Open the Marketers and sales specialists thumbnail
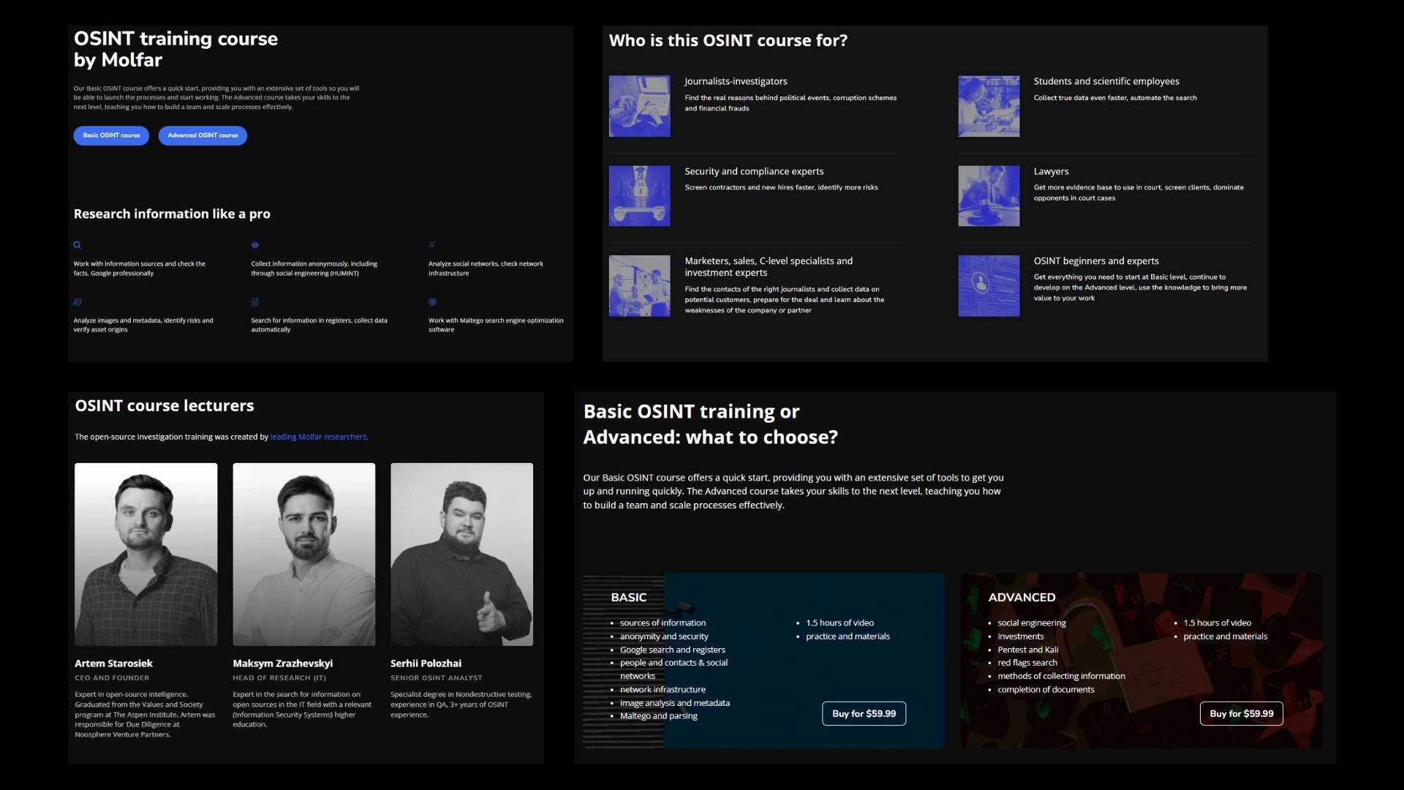This screenshot has width=1404, height=790. click(639, 286)
